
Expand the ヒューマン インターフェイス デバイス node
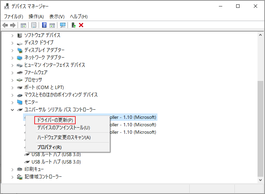point(12,65)
